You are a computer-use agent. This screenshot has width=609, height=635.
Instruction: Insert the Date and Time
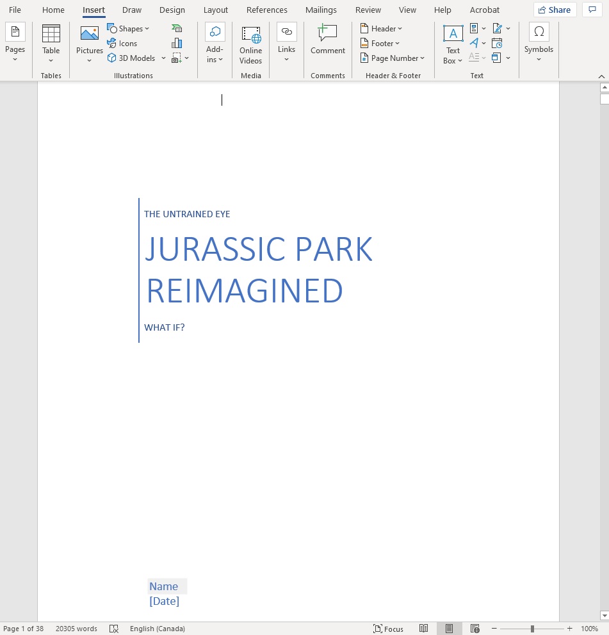(x=497, y=43)
